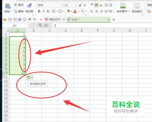The image size is (152, 122).
Task: Click the Print icon
Action: pos(20,20)
